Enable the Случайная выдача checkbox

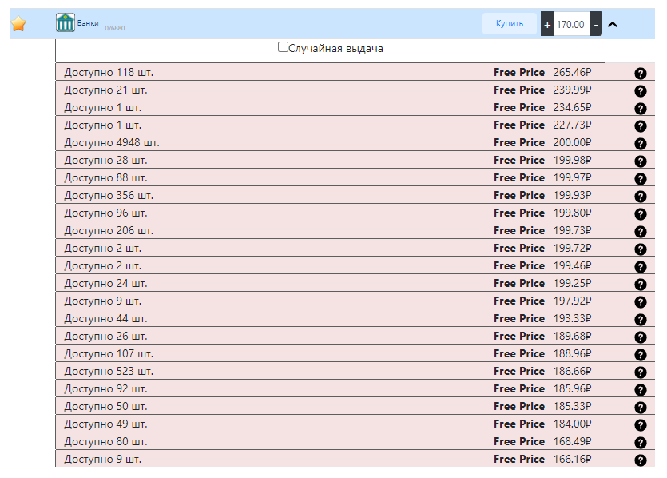(283, 47)
